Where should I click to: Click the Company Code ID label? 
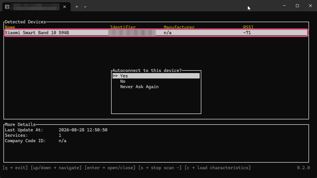[x=25, y=141]
